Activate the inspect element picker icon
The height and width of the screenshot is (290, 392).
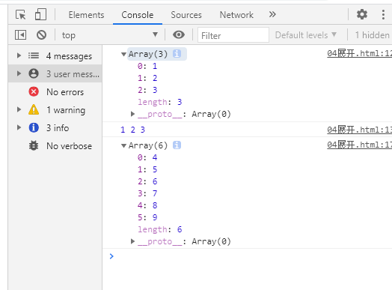(20, 14)
